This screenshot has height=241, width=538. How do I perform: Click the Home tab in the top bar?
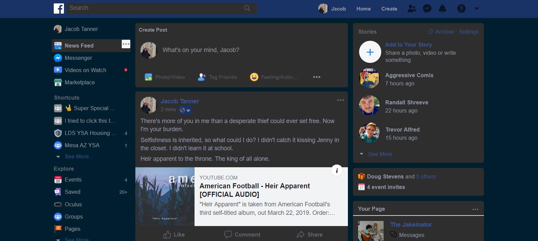364,9
